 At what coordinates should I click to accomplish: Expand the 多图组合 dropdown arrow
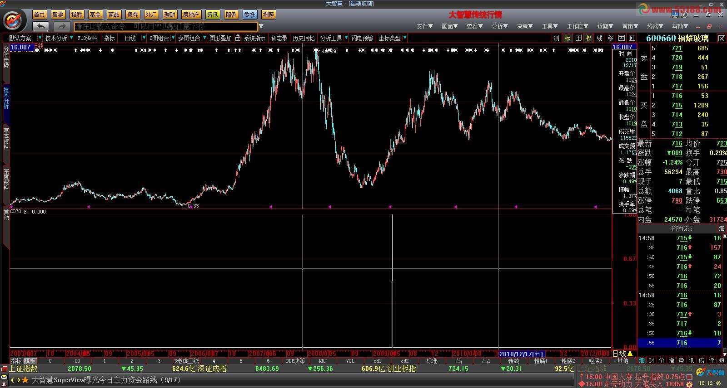204,38
